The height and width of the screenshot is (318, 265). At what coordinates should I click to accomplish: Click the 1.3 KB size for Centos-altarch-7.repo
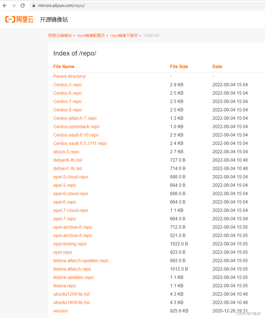177,118
